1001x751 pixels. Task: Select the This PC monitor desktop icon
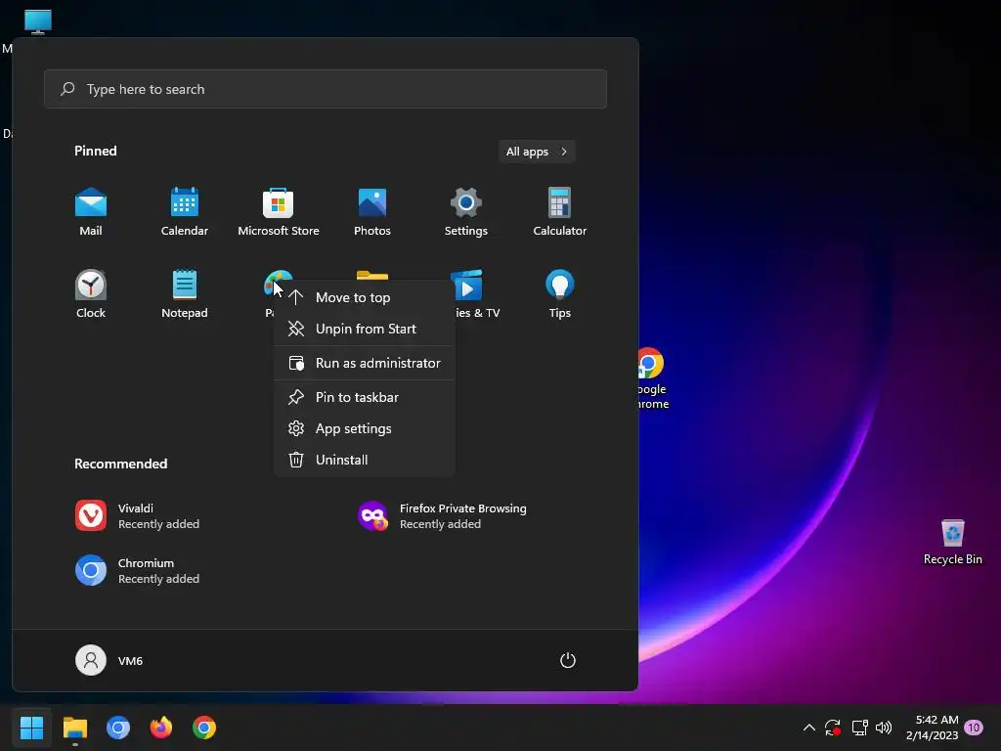pos(38,22)
